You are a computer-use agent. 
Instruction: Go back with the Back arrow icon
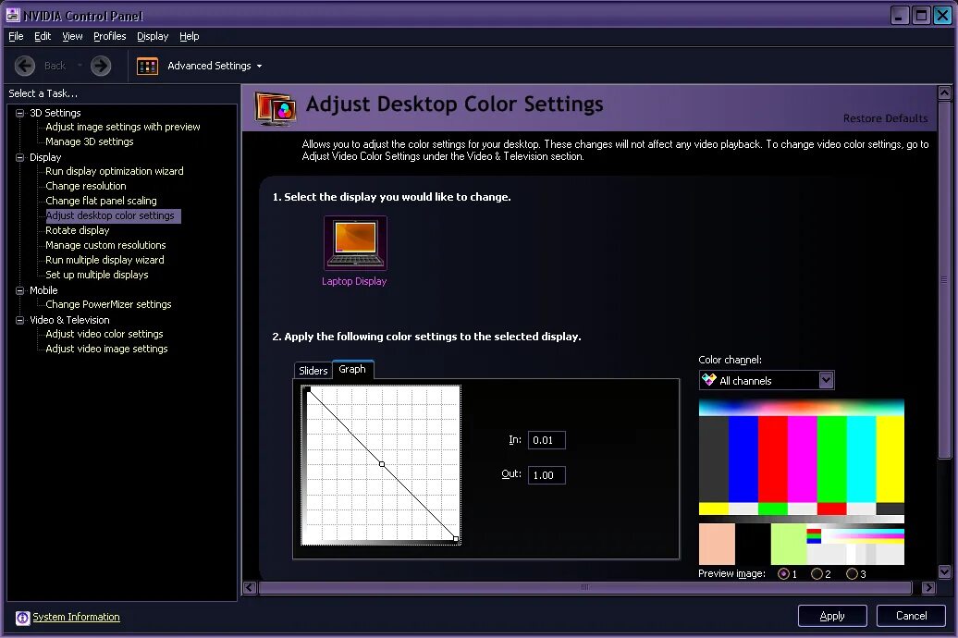(24, 66)
